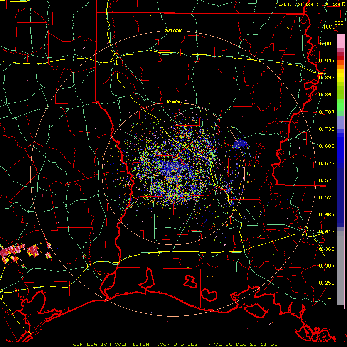Click the 0.360 scale value
This screenshot has height=347, width=347.
click(x=327, y=249)
